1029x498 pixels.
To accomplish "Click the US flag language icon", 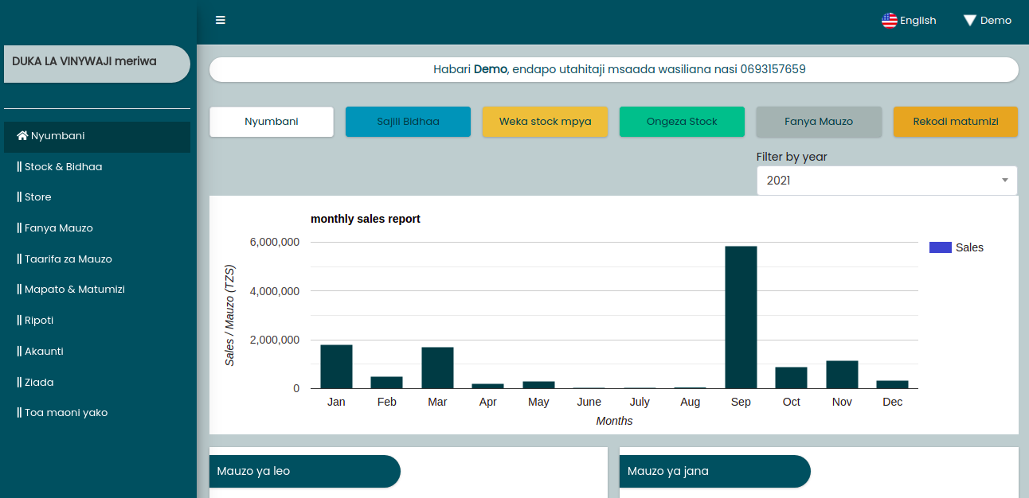I will coord(889,21).
